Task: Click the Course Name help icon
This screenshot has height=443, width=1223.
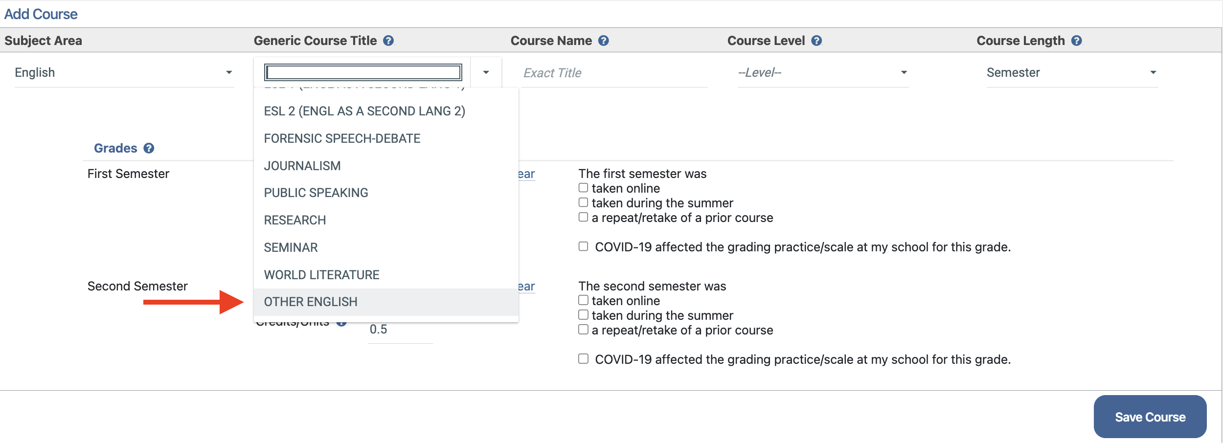Action: [604, 41]
